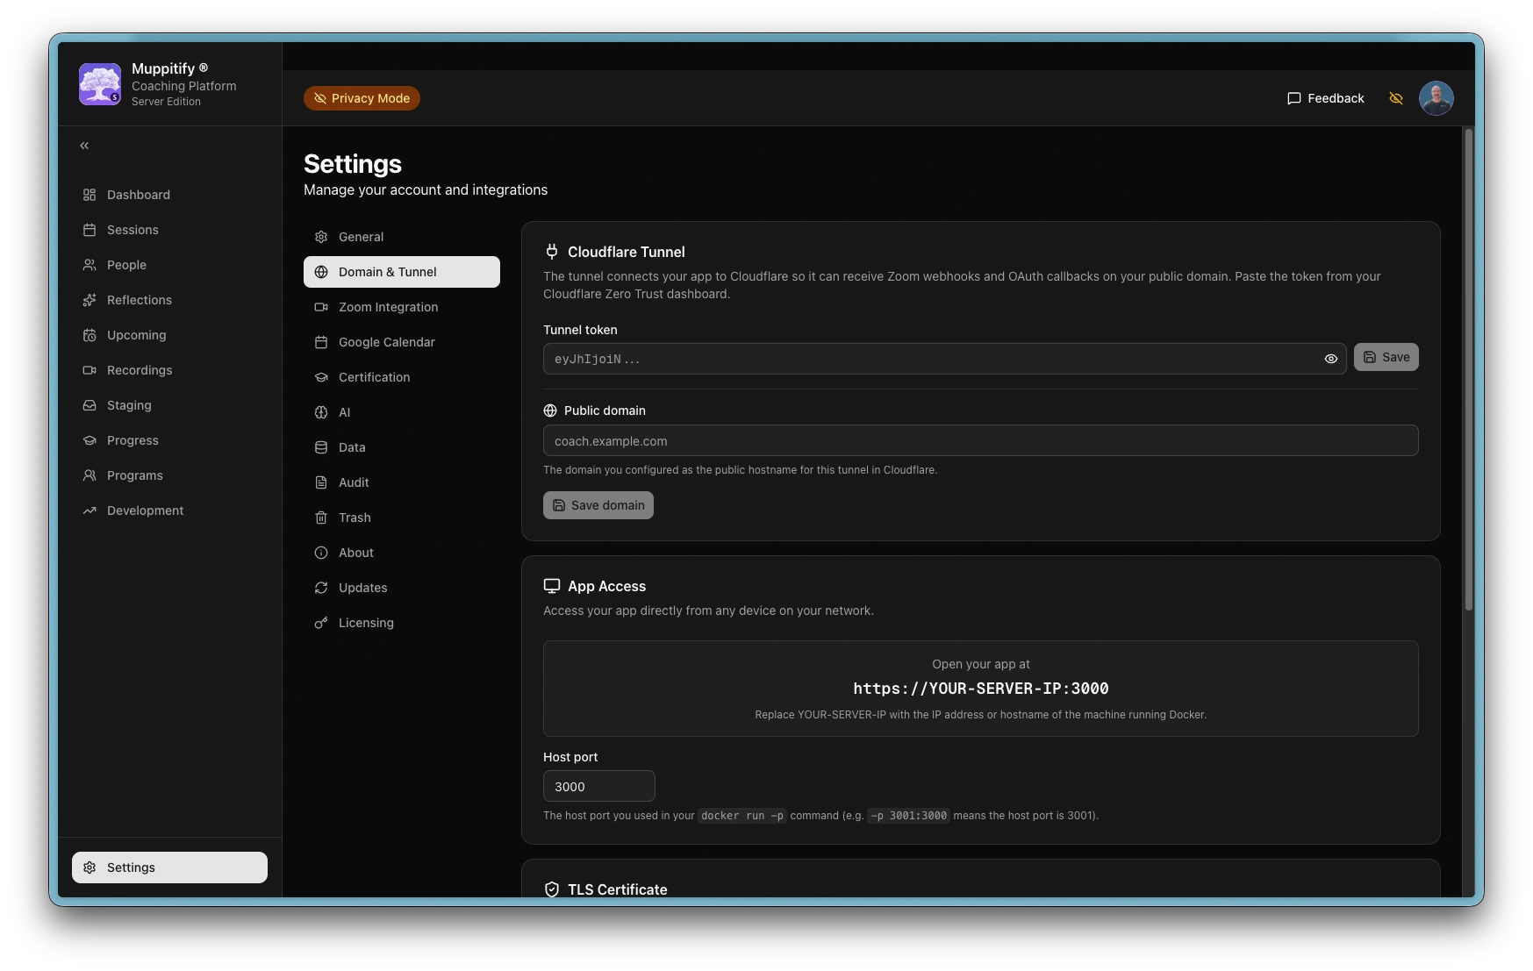
Task: Open the user profile avatar
Action: [x=1436, y=98]
